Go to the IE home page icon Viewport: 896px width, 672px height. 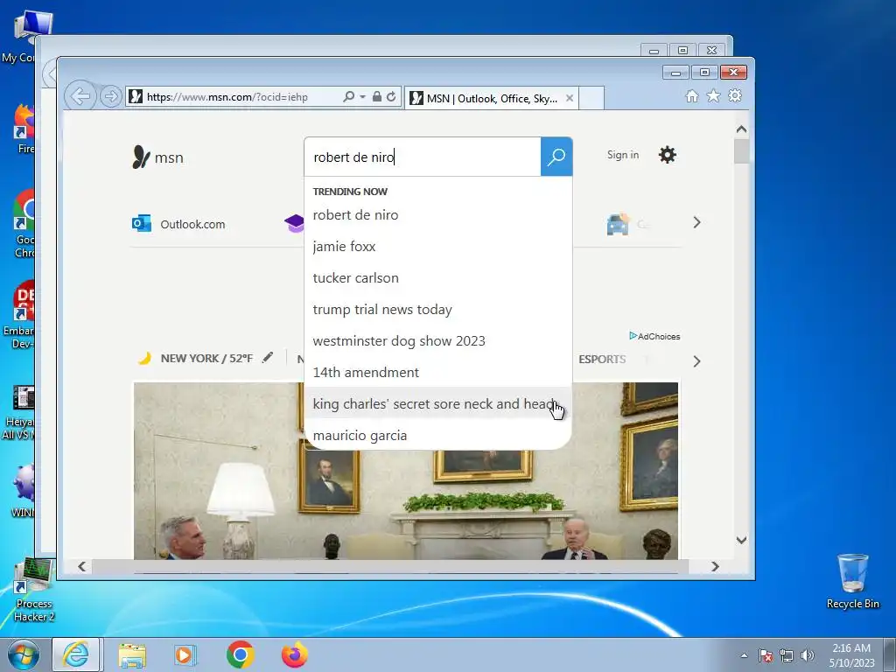pos(692,96)
